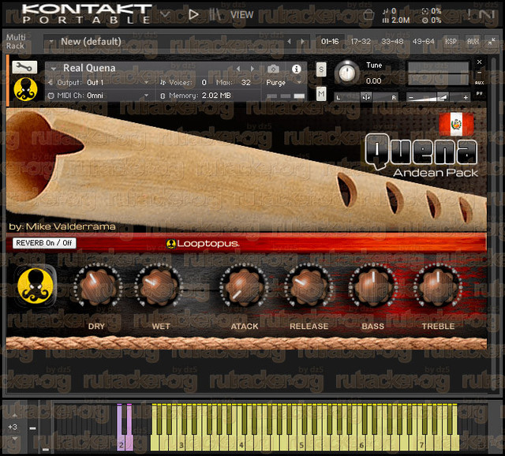Remove Real Quena instrument with the X
Viewport: 505px width, 456px height.
click(479, 62)
